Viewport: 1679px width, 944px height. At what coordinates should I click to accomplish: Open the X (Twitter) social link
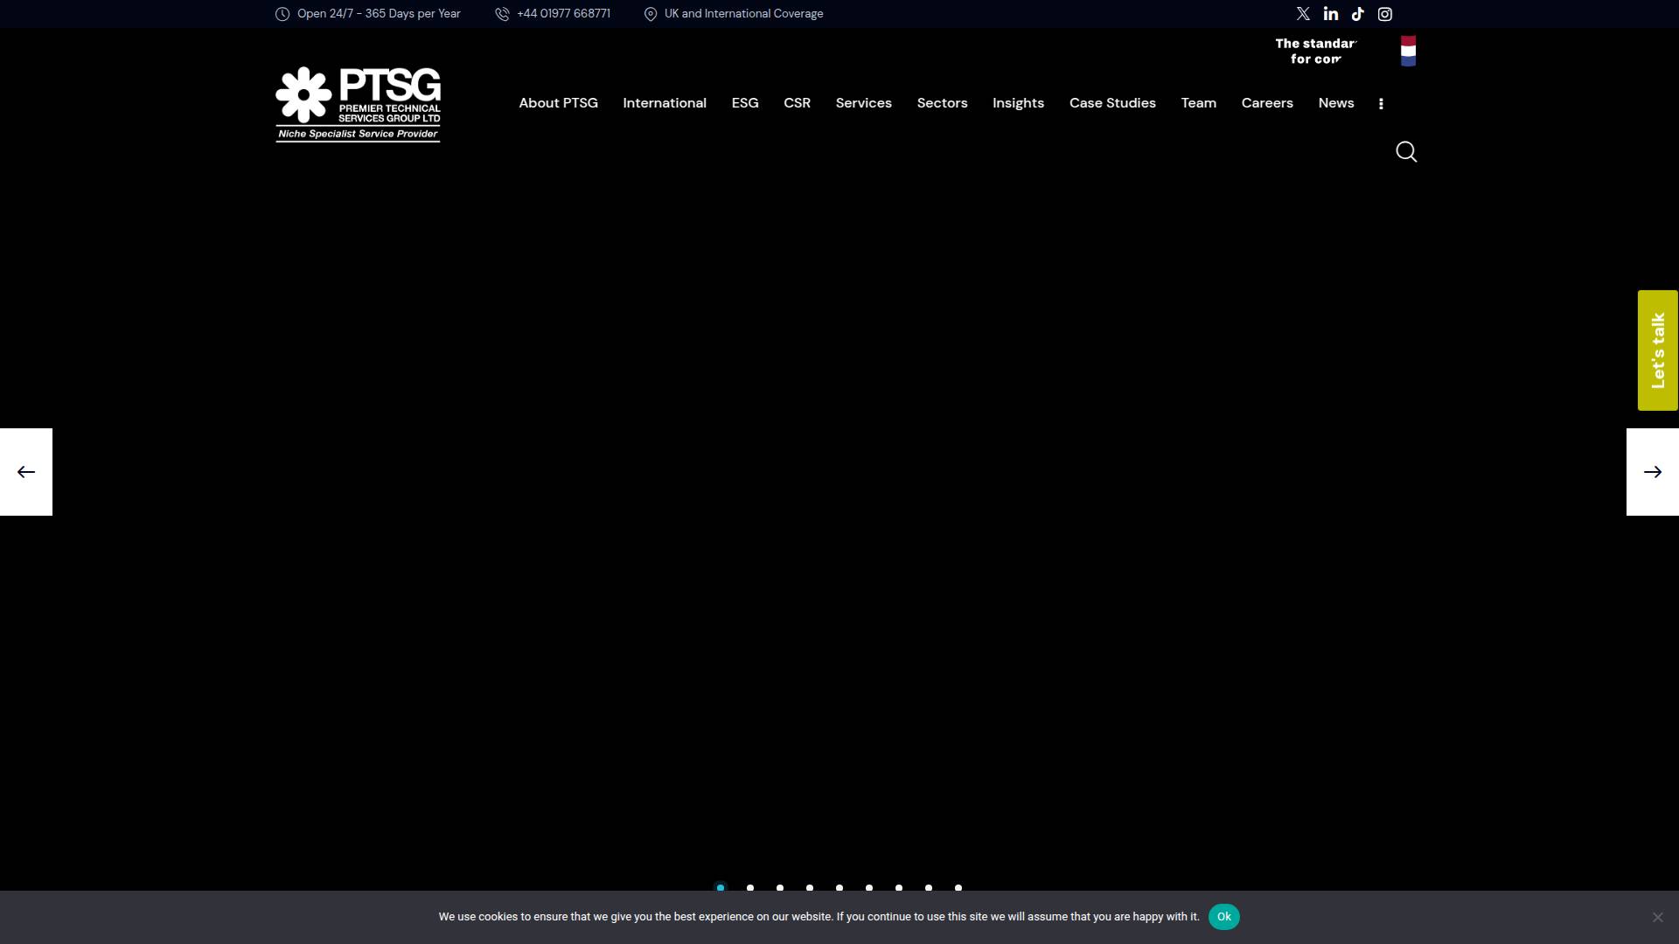point(1303,14)
